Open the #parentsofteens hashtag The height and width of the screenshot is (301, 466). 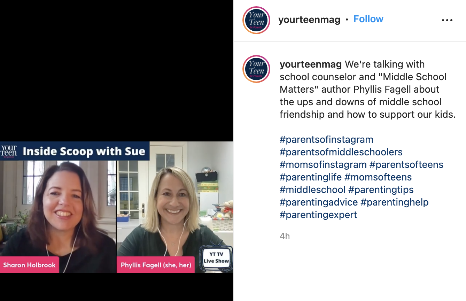pos(406,165)
